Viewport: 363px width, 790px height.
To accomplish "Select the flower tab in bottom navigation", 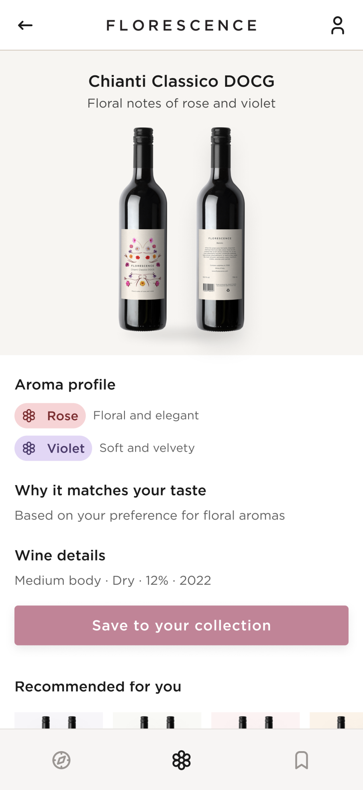I will 181,760.
